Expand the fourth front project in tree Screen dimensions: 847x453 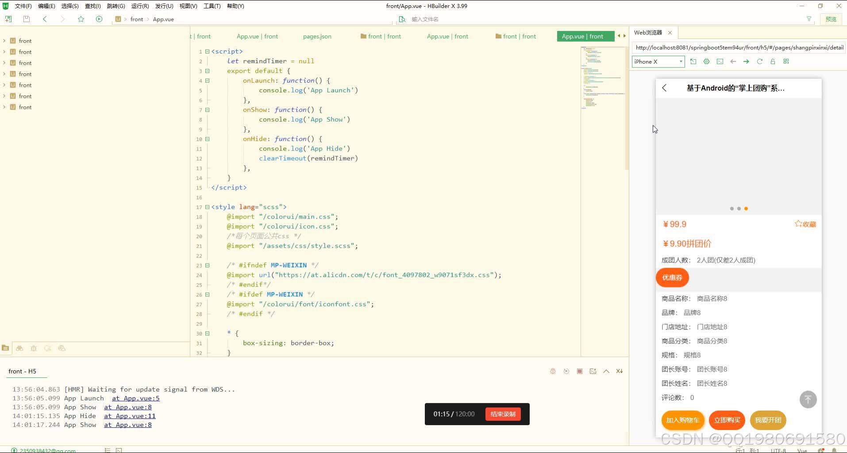coord(4,74)
